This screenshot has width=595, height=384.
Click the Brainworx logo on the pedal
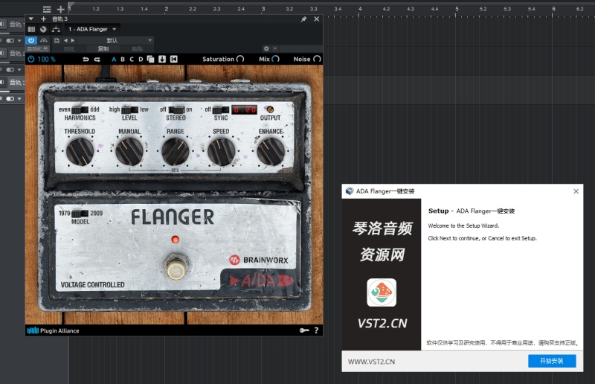(259, 260)
